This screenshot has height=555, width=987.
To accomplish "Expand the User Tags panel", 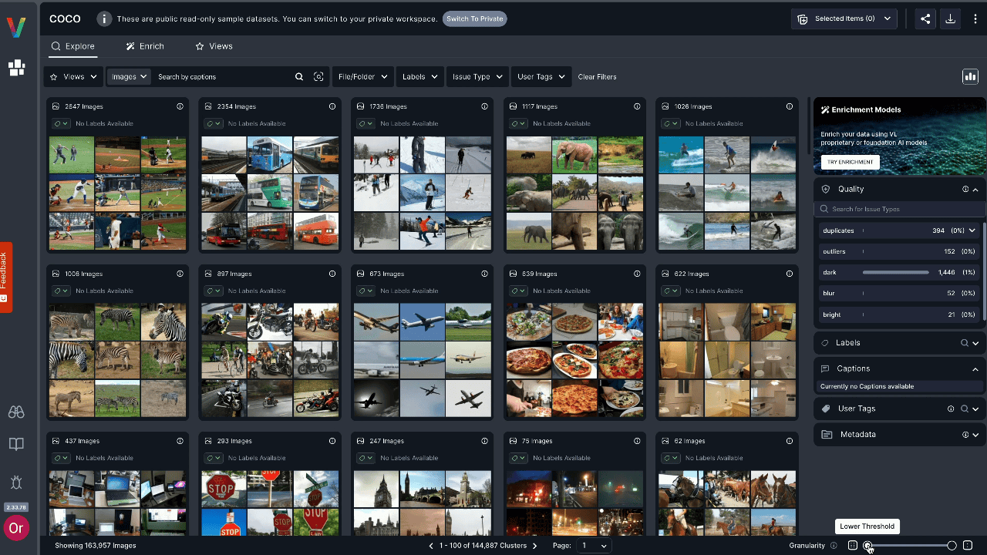I will click(975, 409).
